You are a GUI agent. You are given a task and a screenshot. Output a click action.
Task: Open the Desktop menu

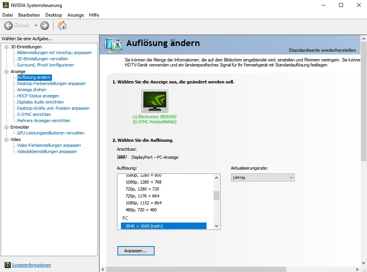coord(53,15)
